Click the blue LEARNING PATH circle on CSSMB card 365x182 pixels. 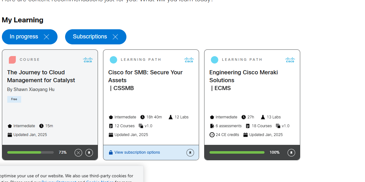point(113,60)
